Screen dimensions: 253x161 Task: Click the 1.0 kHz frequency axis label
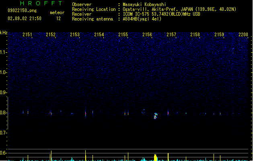(x=3, y=72)
